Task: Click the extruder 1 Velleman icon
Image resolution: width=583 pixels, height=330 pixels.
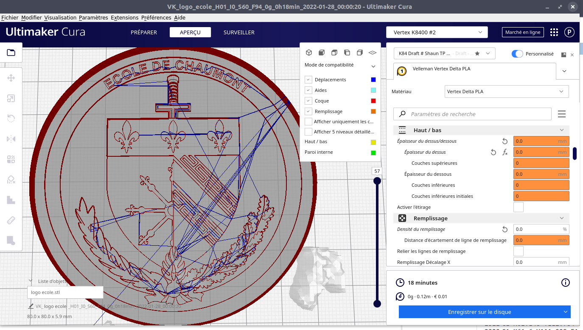Action: coord(402,71)
